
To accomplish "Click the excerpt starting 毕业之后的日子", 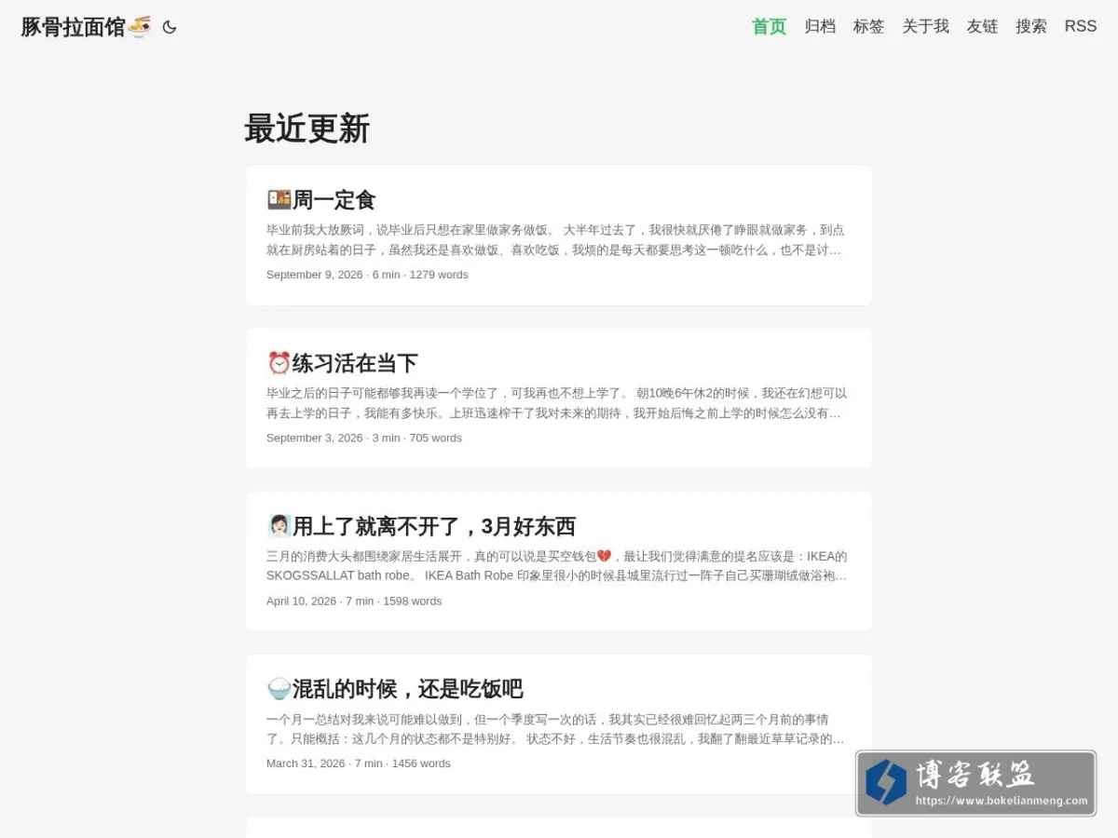I will pyautogui.click(x=556, y=403).
